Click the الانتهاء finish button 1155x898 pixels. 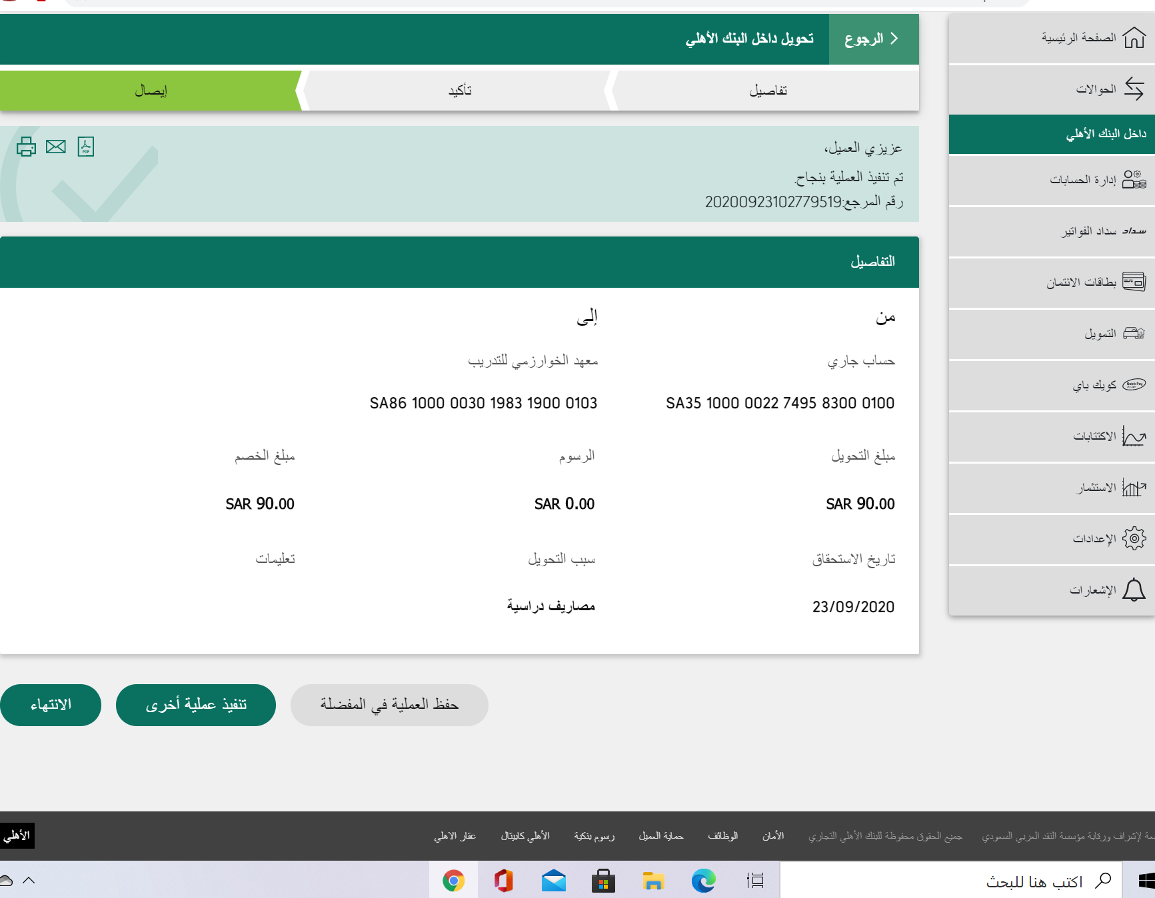pos(51,705)
